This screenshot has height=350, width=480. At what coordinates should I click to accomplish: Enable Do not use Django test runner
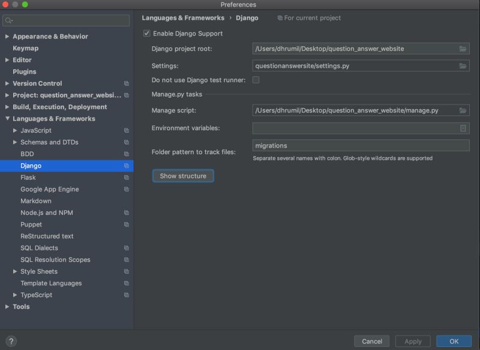point(256,79)
